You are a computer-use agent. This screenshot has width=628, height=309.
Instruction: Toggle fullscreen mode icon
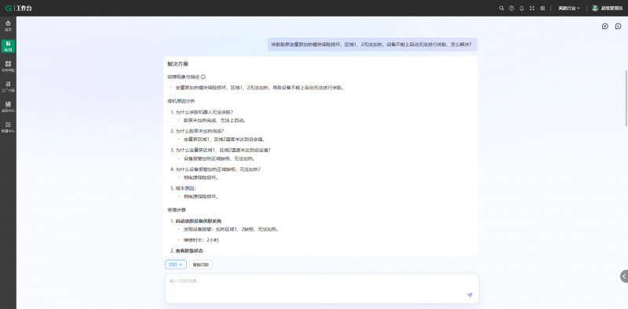[532, 8]
